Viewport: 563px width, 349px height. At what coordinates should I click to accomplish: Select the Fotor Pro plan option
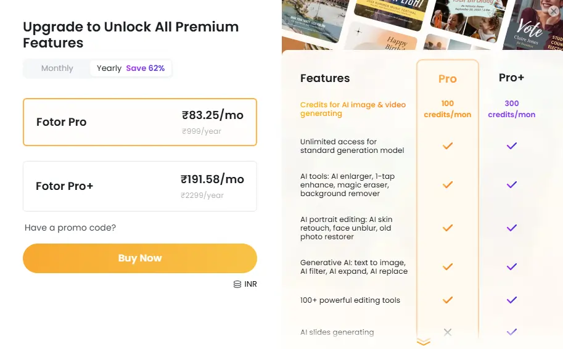point(140,122)
